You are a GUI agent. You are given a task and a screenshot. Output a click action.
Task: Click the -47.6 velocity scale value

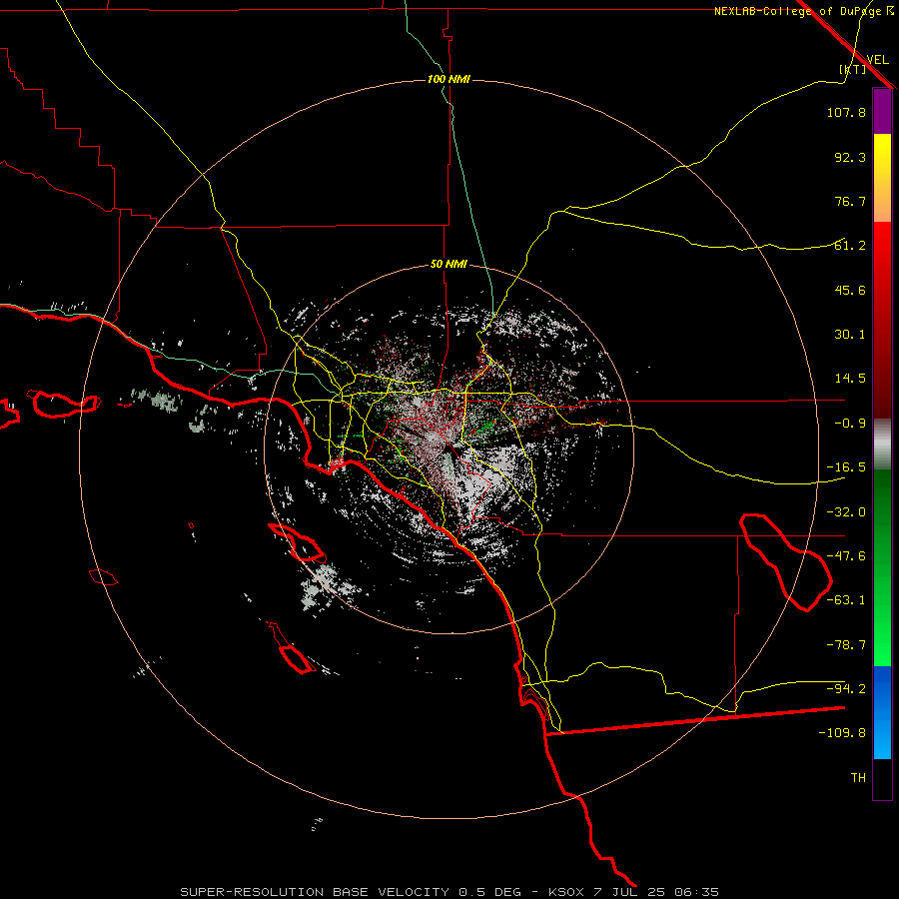click(846, 556)
